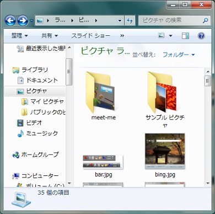The image size is (215, 214).
Task: Click the library icon in address bar
Action: click(x=40, y=20)
